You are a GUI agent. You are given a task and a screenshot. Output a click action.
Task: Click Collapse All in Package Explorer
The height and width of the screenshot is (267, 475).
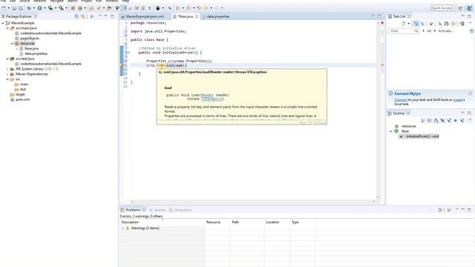point(76,16)
